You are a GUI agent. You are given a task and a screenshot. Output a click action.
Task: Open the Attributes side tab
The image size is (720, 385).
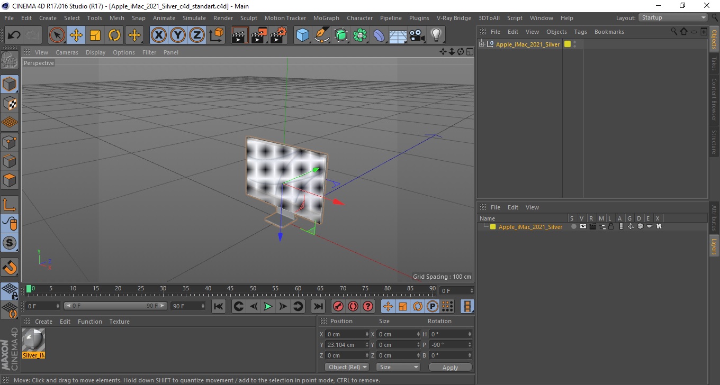pos(714,218)
